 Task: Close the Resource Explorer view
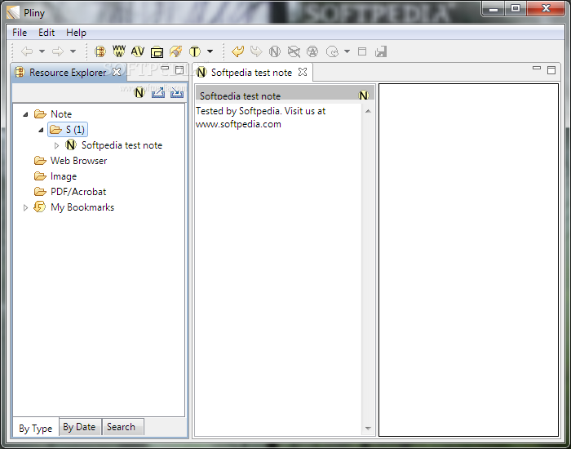click(117, 72)
